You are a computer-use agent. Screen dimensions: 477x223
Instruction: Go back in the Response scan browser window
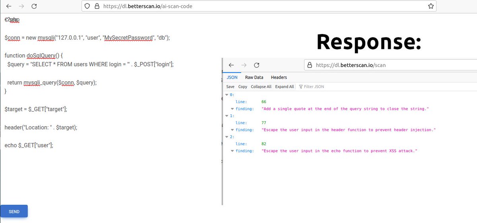pos(231,65)
